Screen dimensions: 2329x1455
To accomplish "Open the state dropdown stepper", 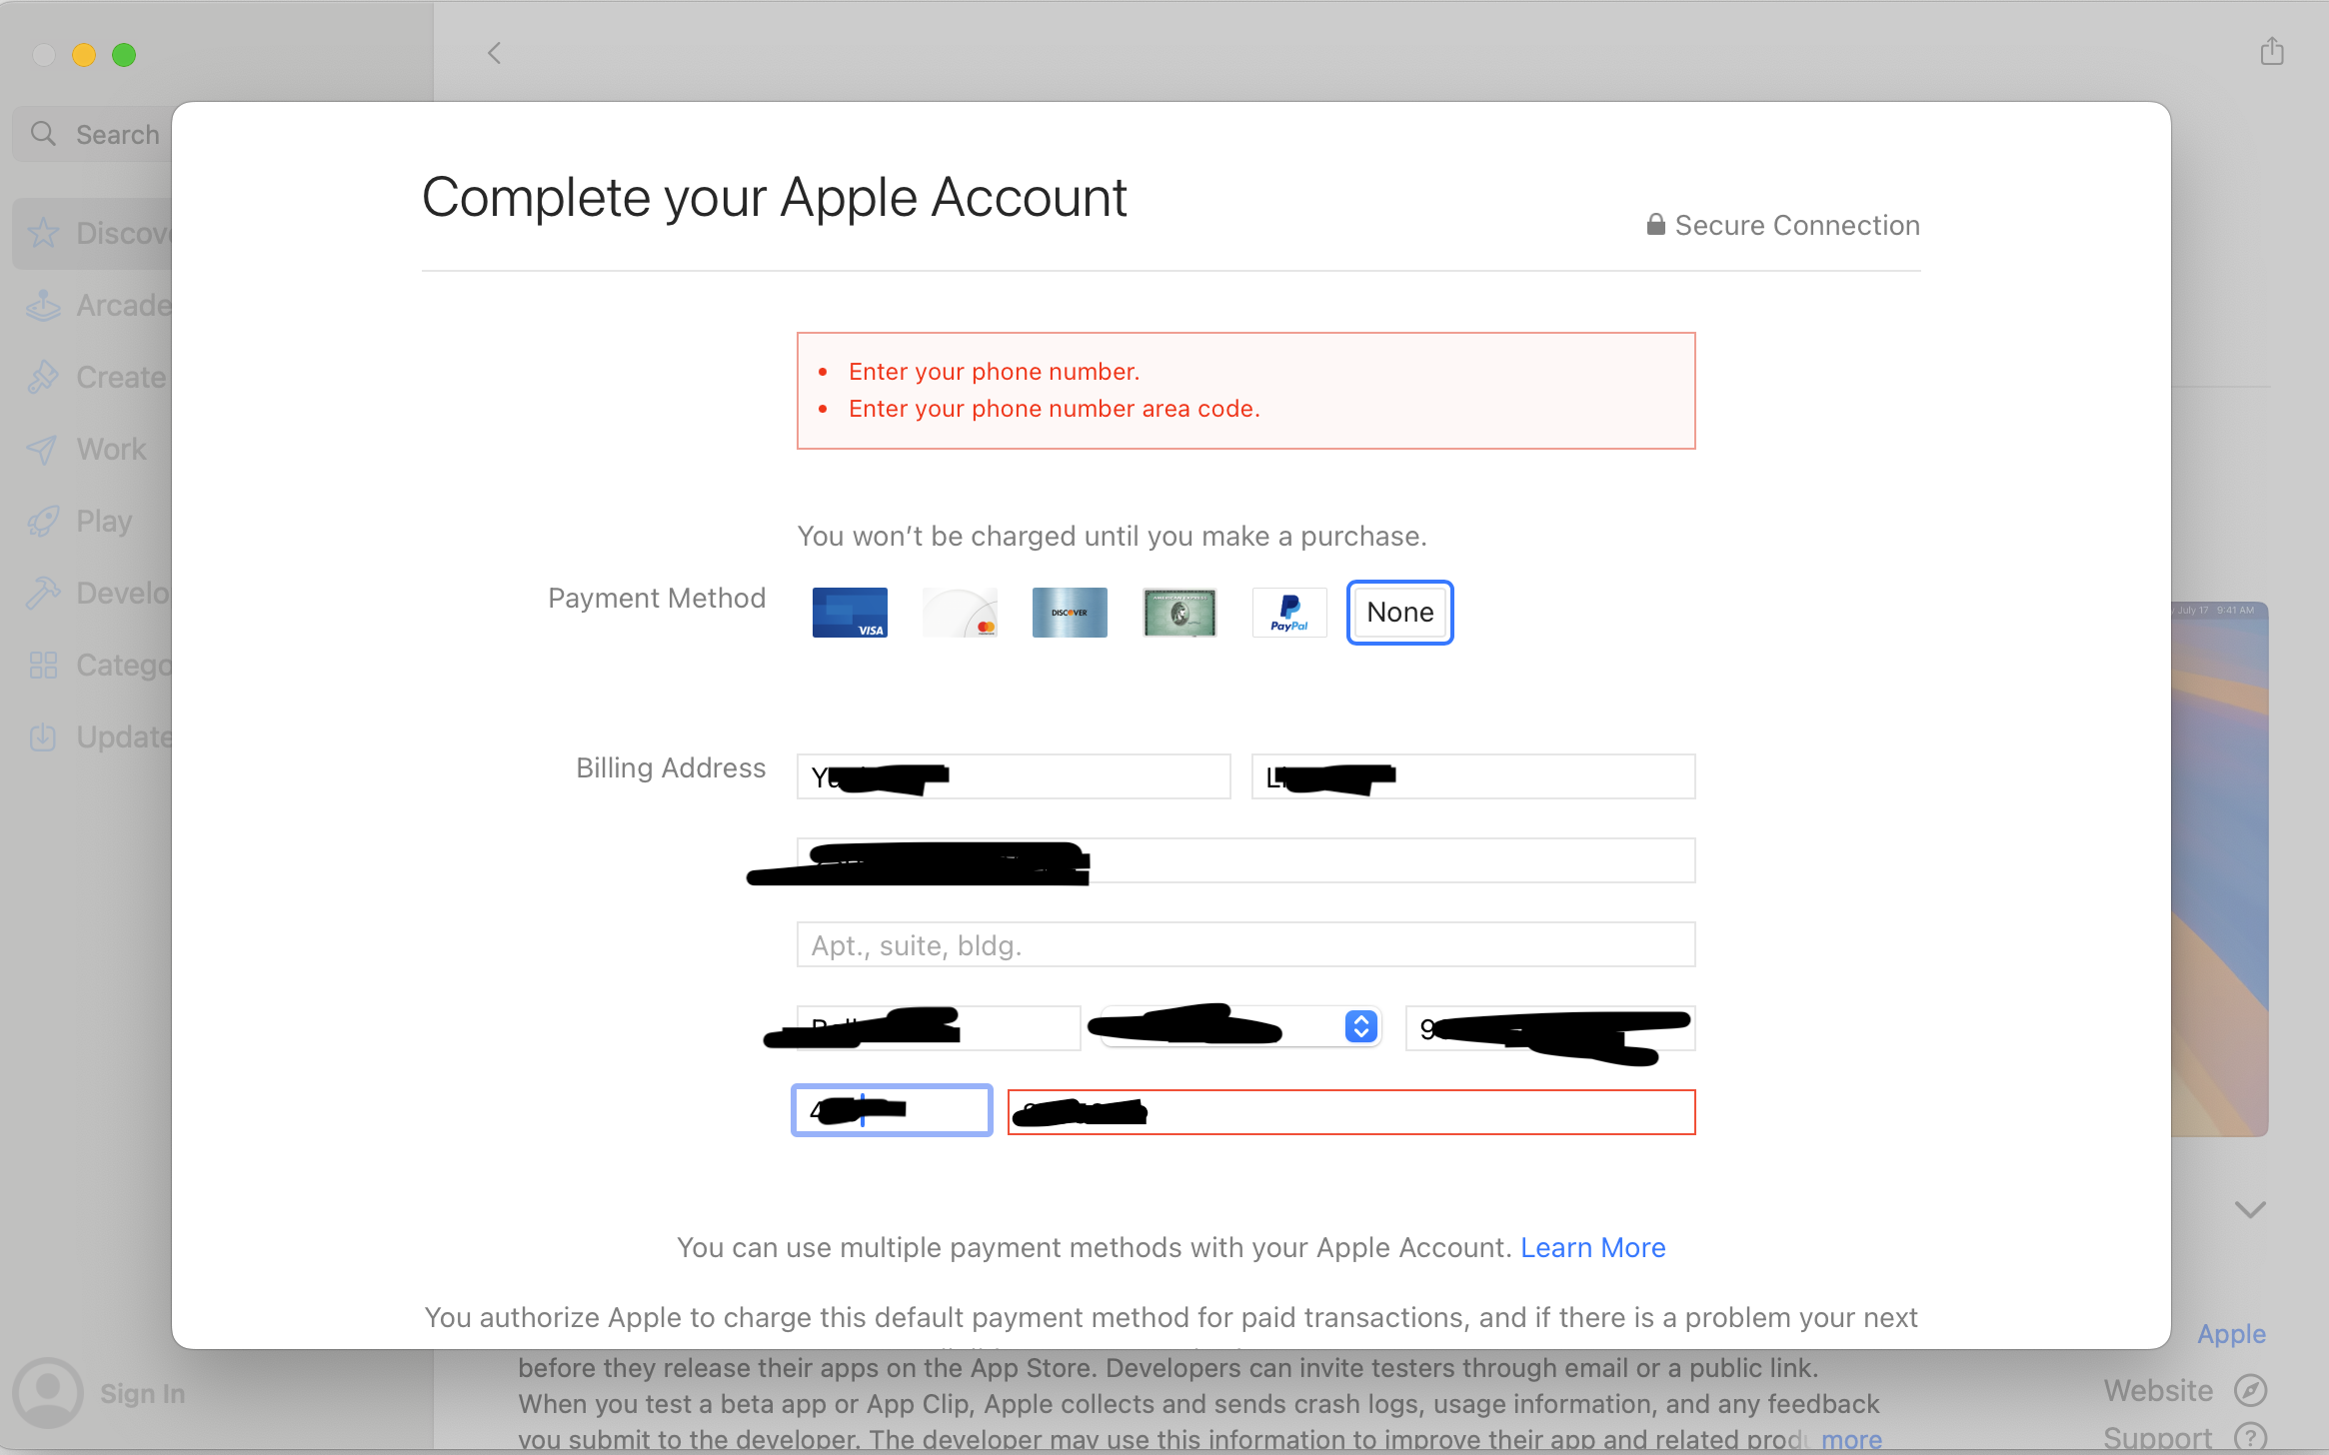I will 1360,1026.
